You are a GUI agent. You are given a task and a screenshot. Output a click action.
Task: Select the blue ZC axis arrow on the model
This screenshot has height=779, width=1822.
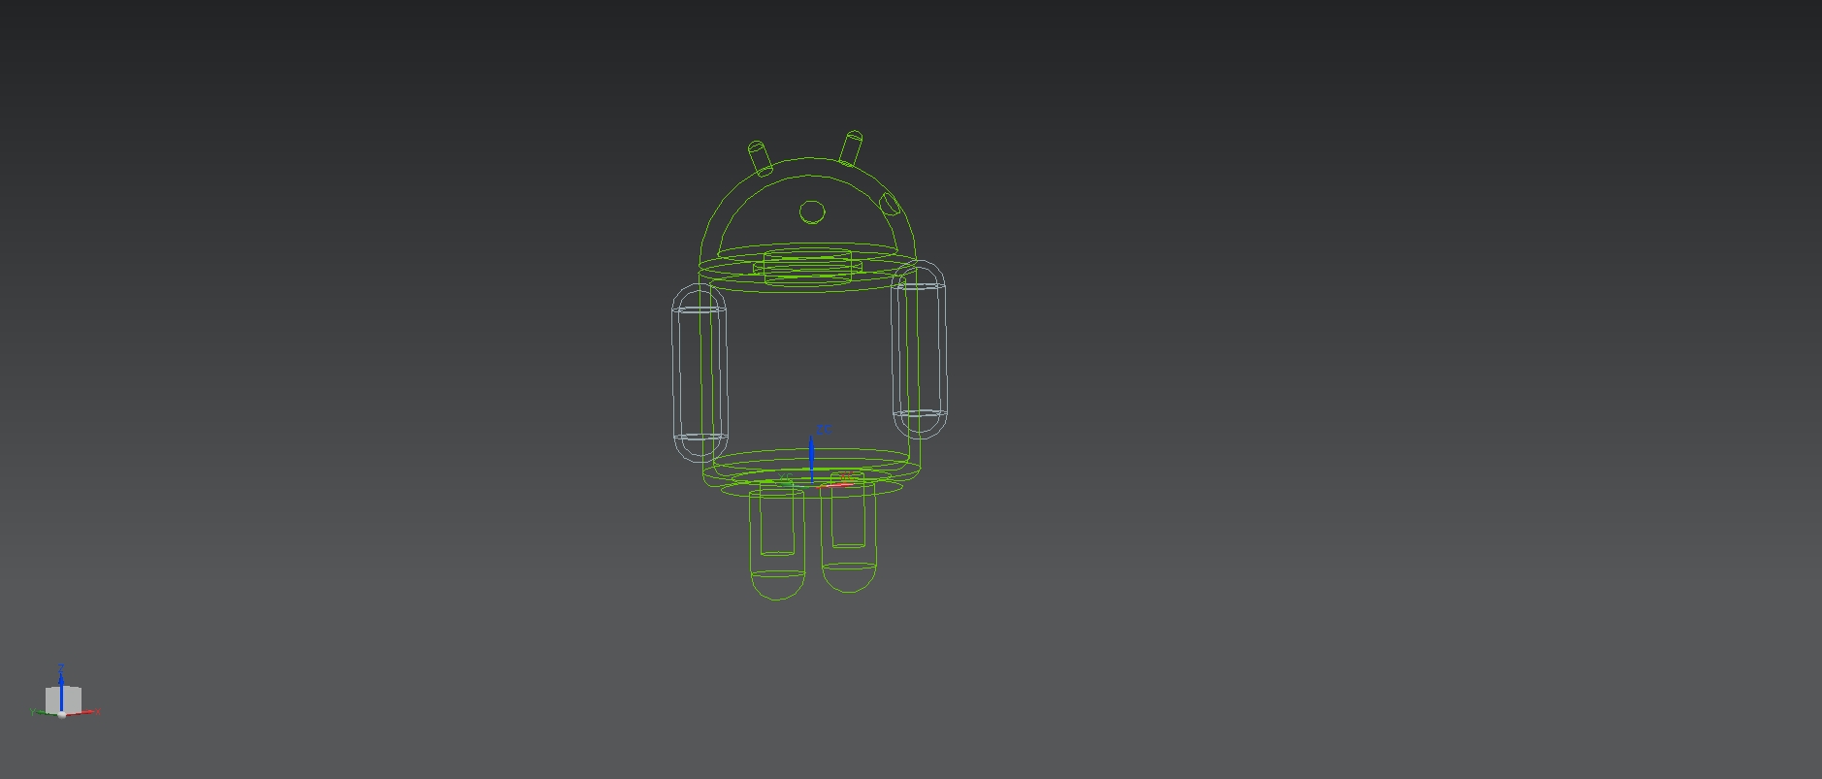[x=811, y=458]
